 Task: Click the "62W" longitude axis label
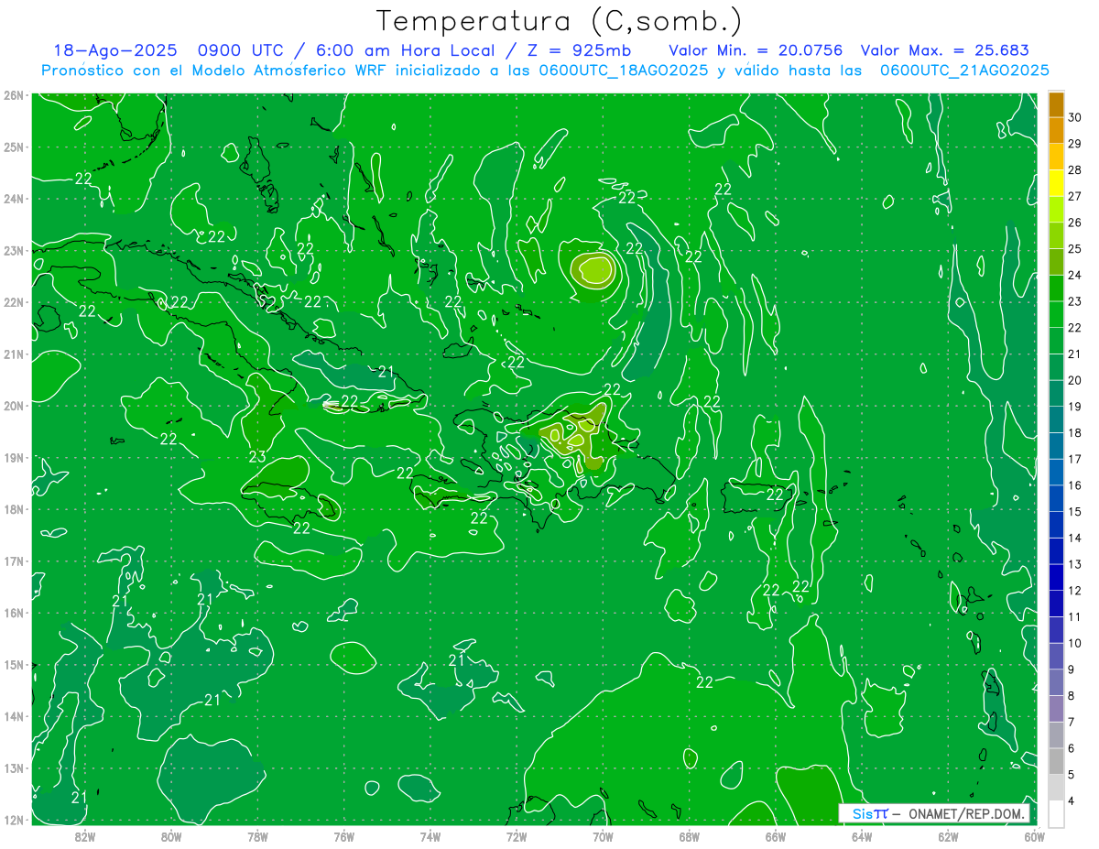pyautogui.click(x=948, y=836)
